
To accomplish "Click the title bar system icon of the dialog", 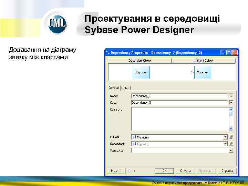I will [108, 52].
